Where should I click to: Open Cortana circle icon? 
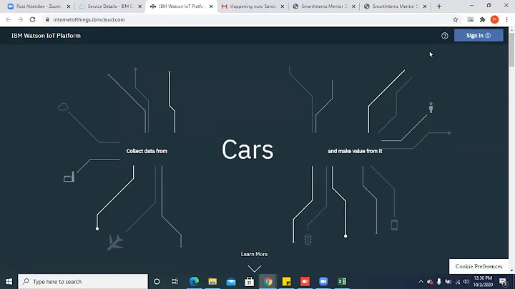tap(157, 281)
